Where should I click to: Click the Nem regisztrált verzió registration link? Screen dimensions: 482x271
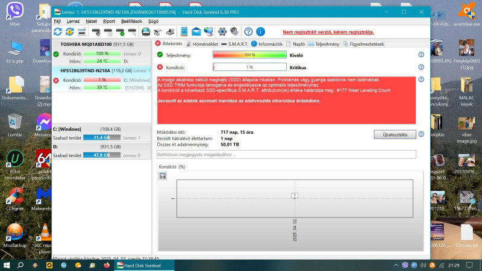328,32
